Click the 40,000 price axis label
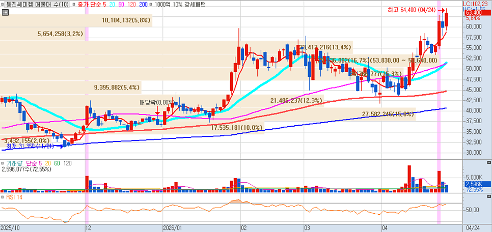The width and height of the screenshot is (492, 232). [474, 110]
